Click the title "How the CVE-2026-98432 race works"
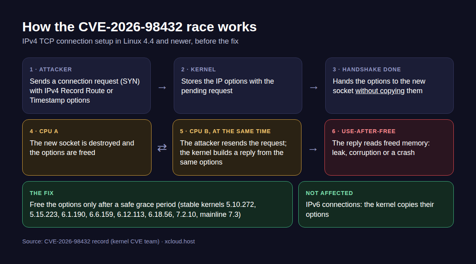Viewport: 476px width, 264px height. click(x=139, y=27)
